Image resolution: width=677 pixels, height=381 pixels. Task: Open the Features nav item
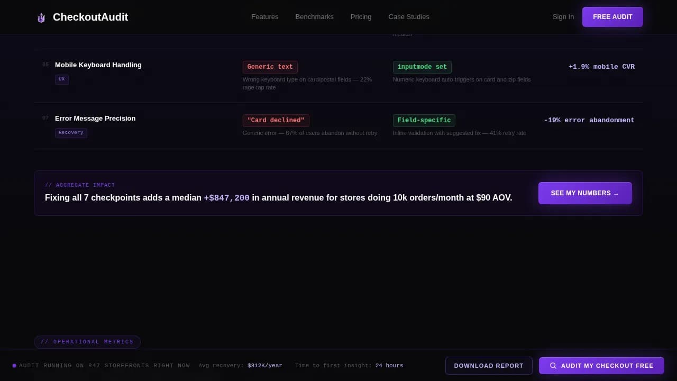[264, 17]
